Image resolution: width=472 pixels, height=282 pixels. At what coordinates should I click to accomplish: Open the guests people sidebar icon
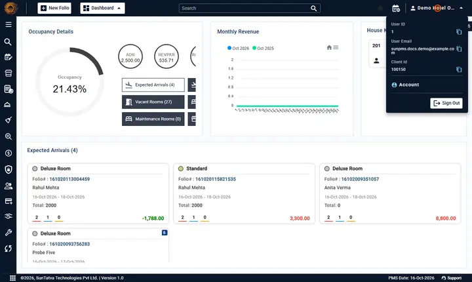pyautogui.click(x=9, y=186)
